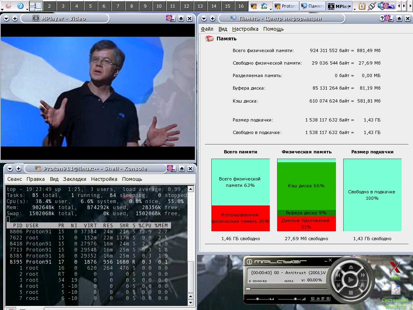This screenshot has height=310, width=413.
Task: Open the network plug tray icon
Action: click(371, 6)
